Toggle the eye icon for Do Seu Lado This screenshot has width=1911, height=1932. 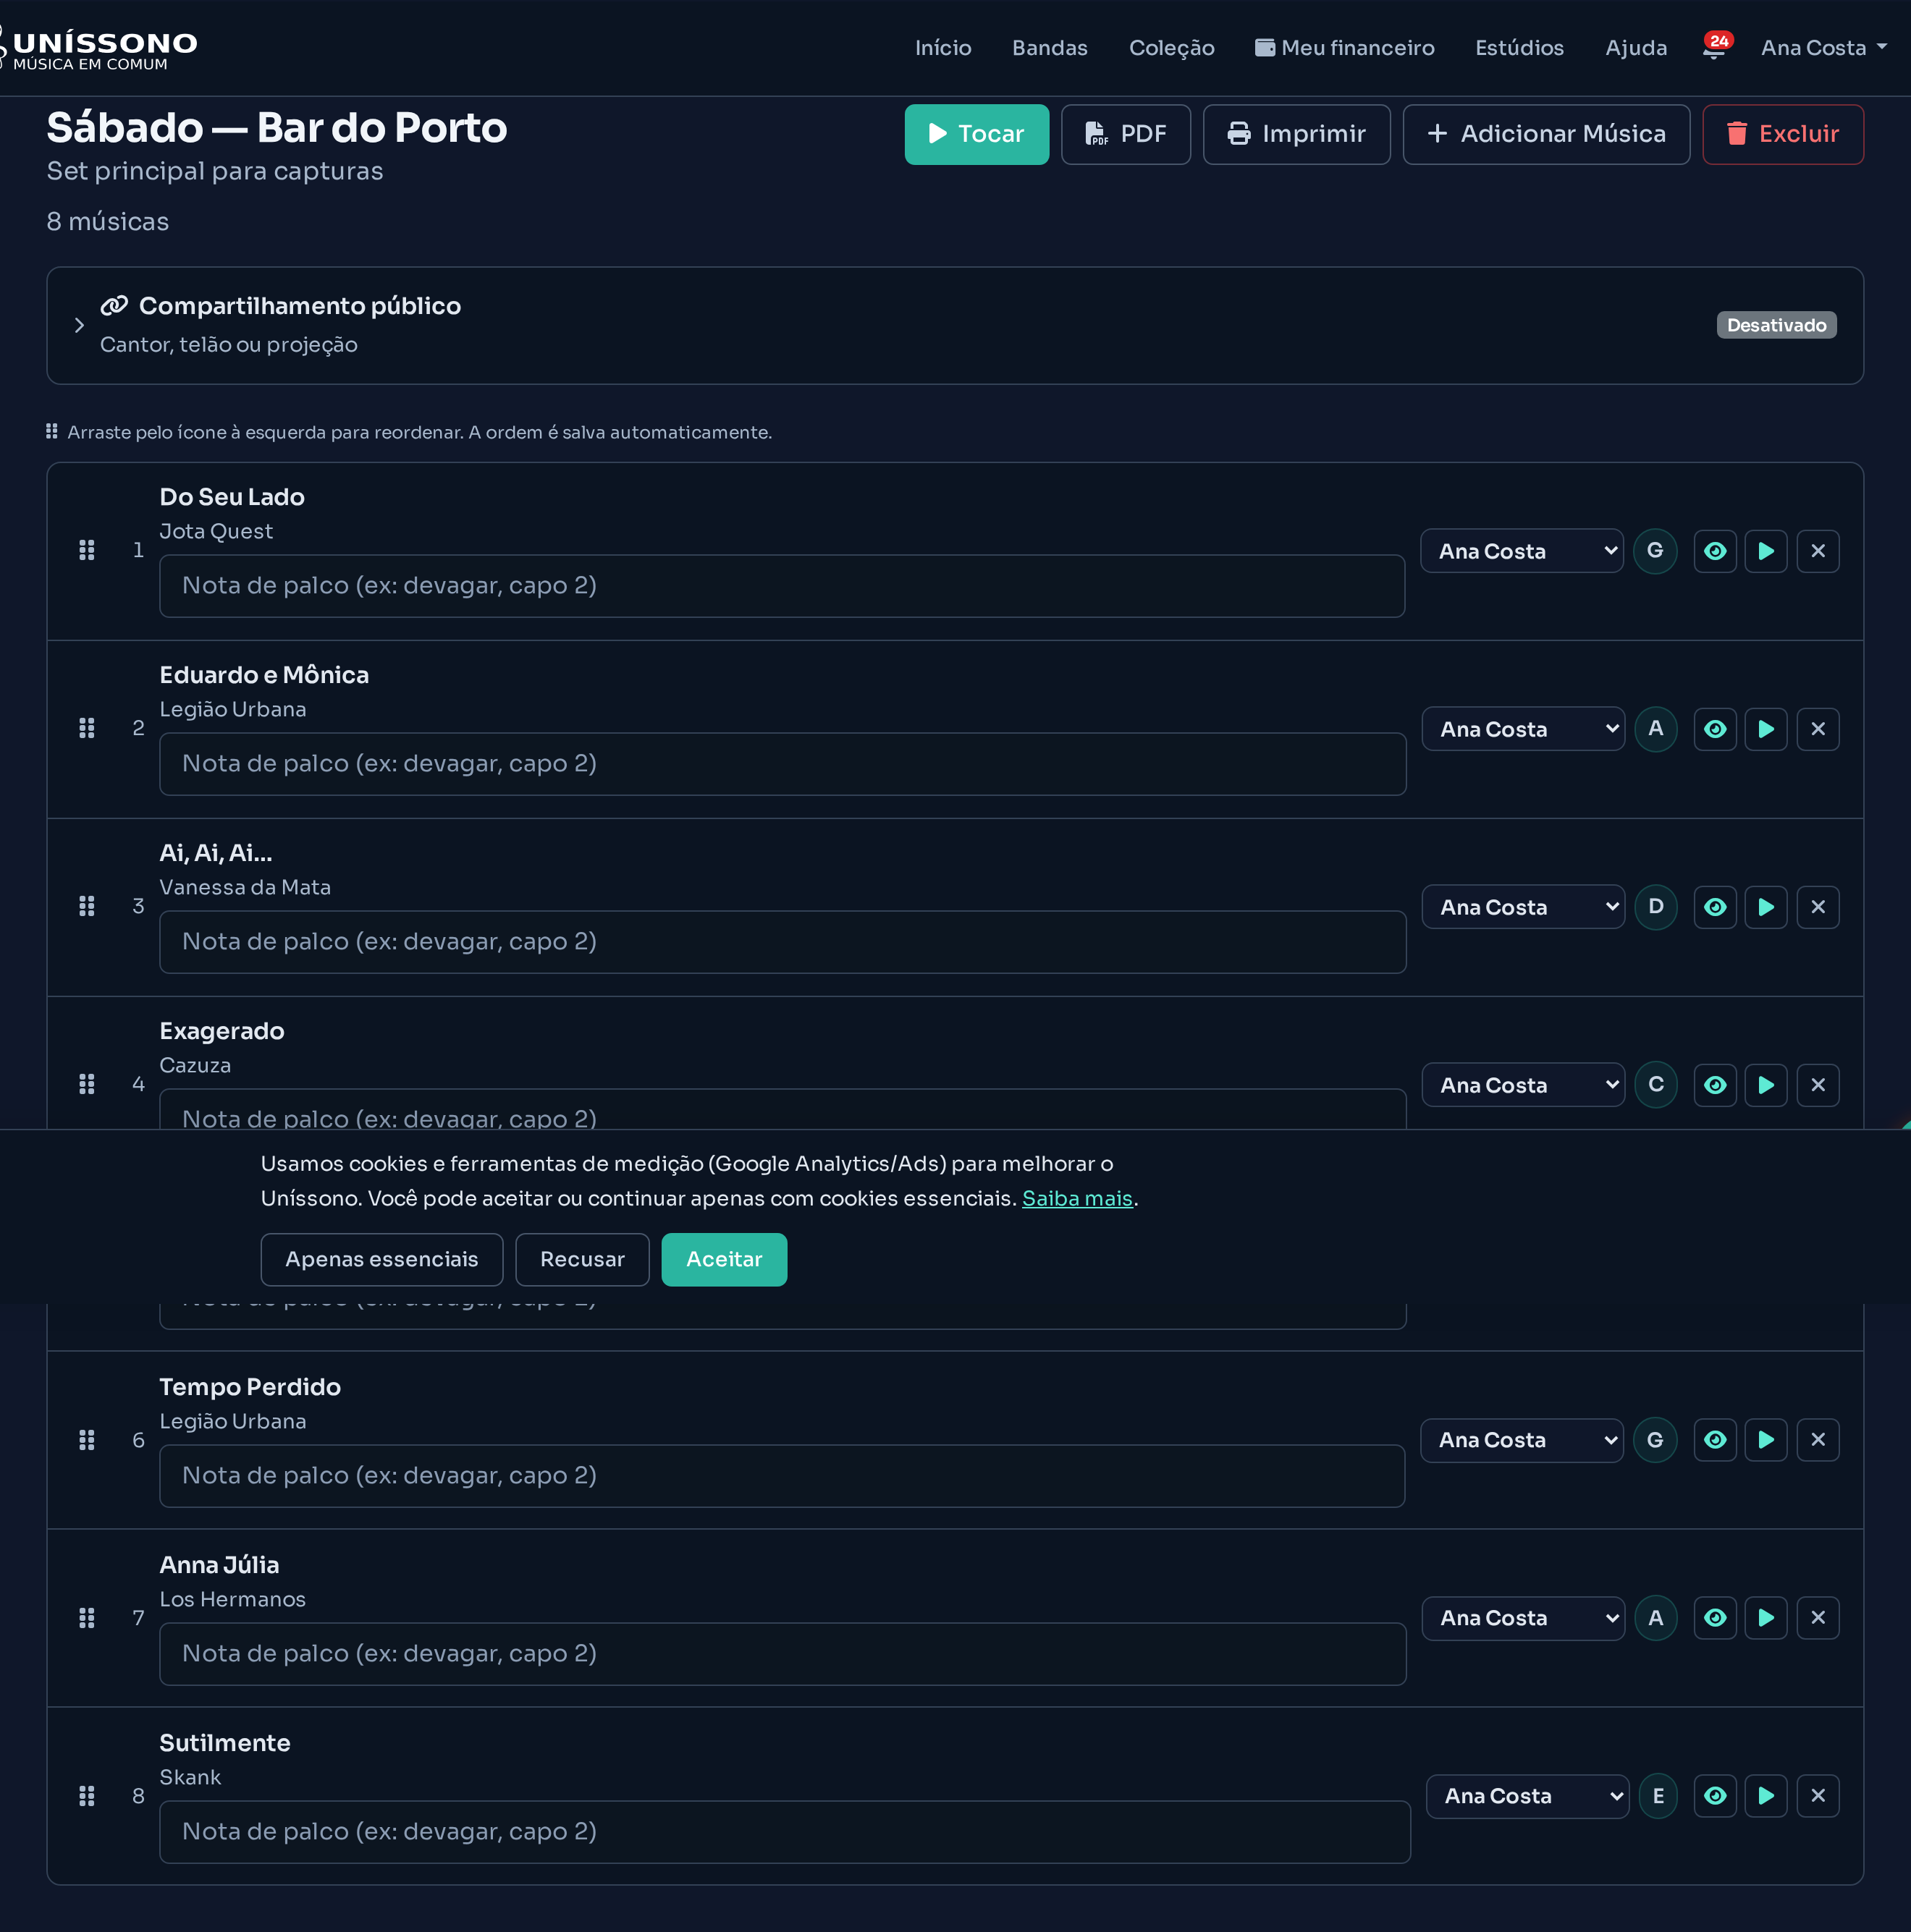[x=1715, y=551]
